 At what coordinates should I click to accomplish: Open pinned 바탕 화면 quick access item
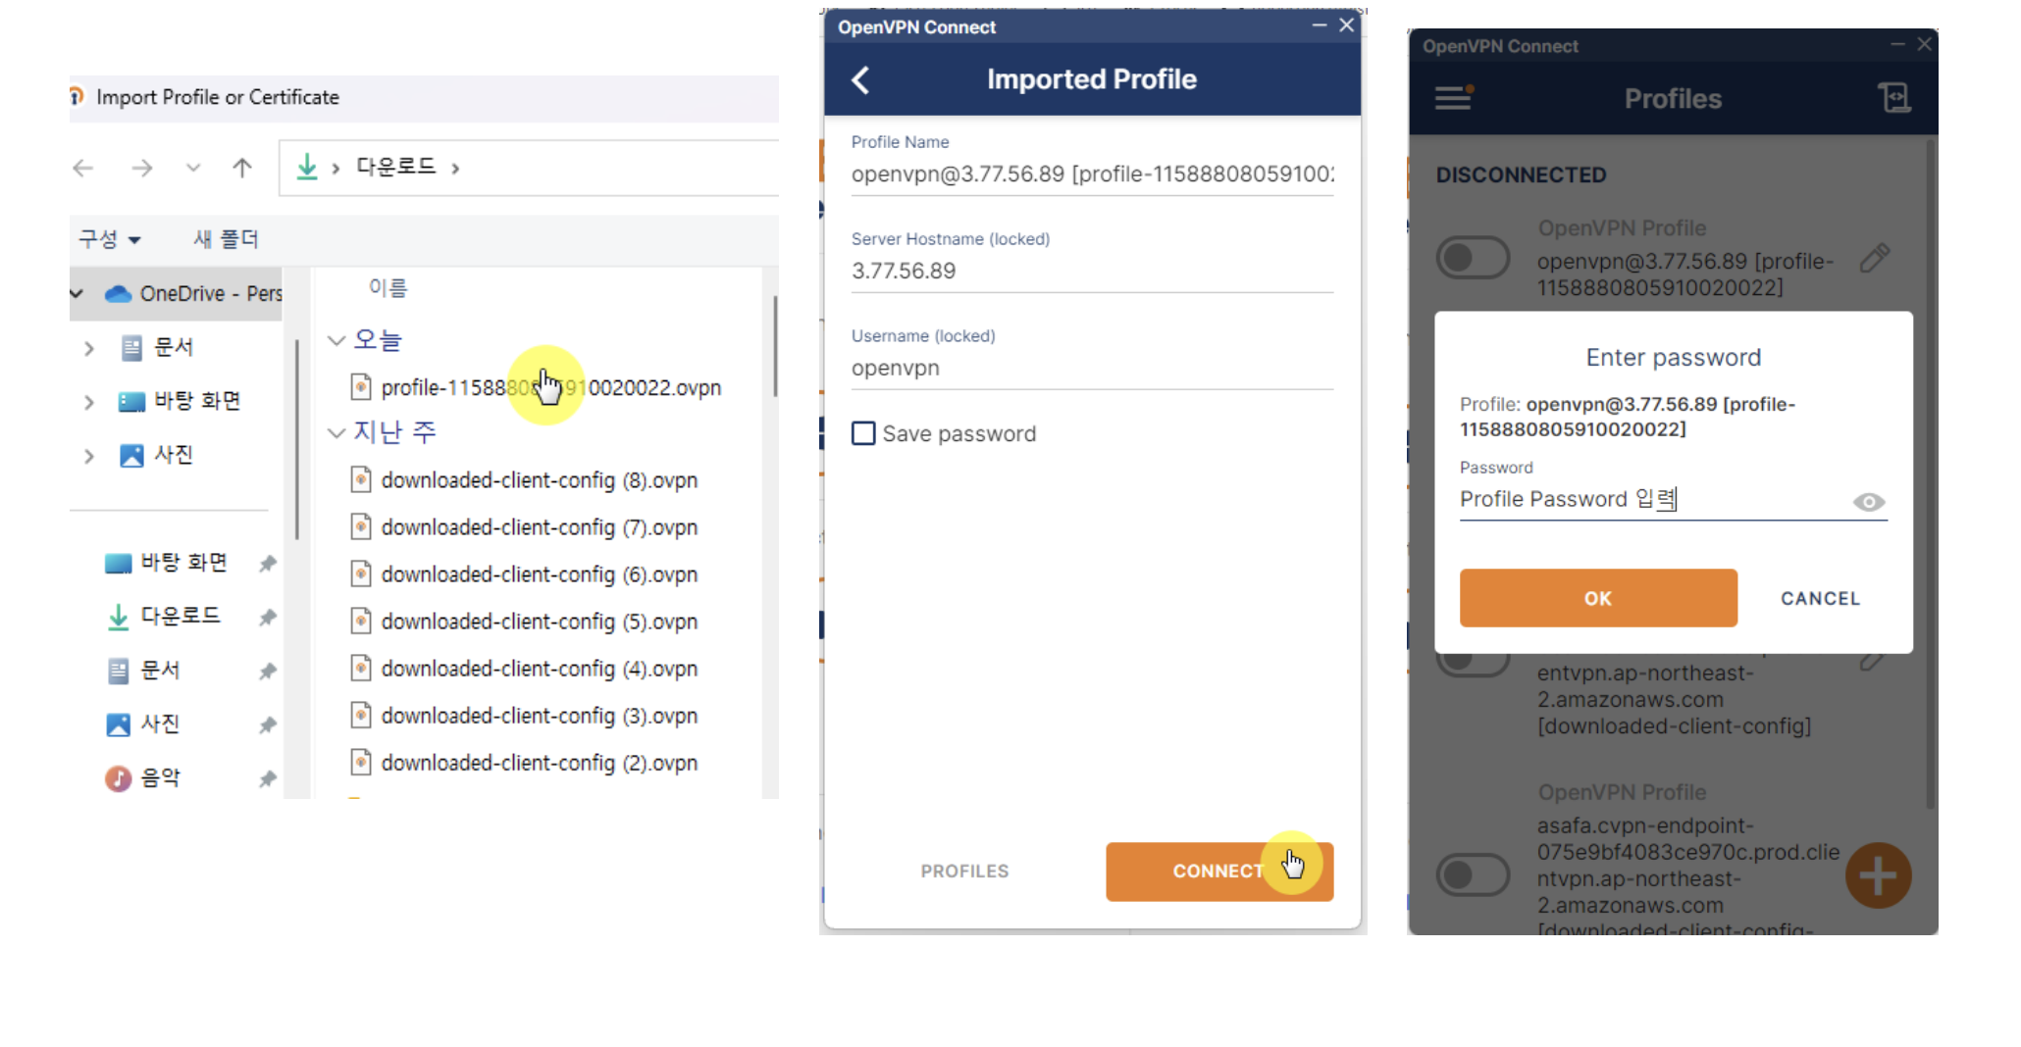[x=183, y=563]
